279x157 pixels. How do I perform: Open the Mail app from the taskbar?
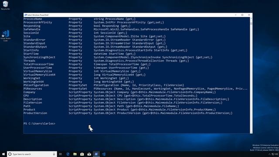(89, 154)
